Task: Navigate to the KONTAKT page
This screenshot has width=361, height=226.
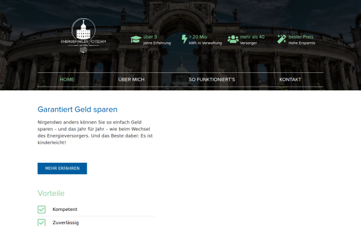Action: coord(290,80)
